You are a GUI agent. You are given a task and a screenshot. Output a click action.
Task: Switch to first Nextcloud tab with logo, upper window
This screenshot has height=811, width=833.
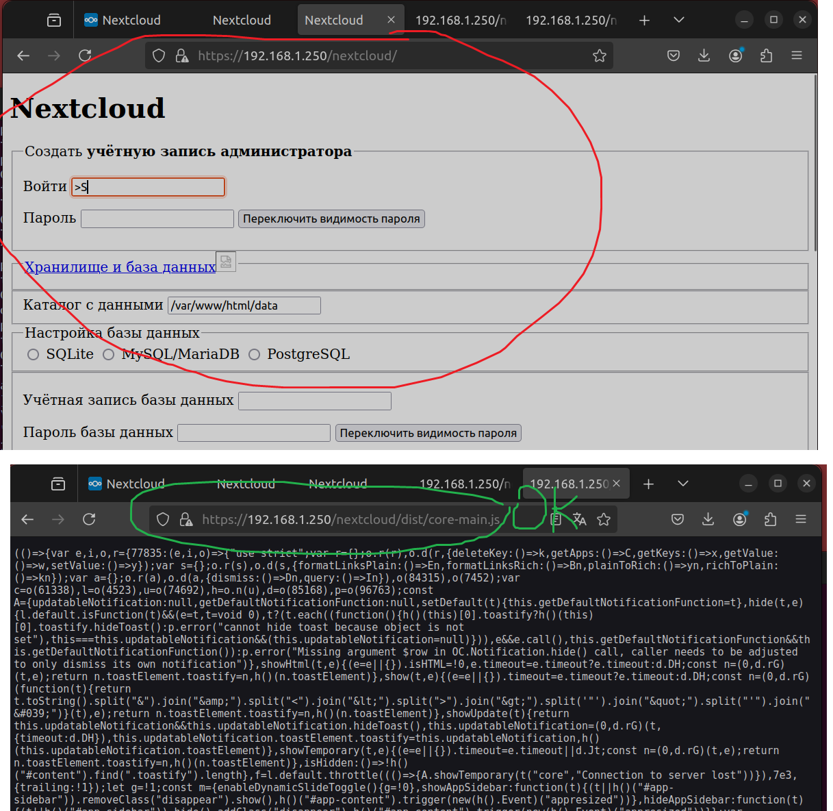click(123, 20)
